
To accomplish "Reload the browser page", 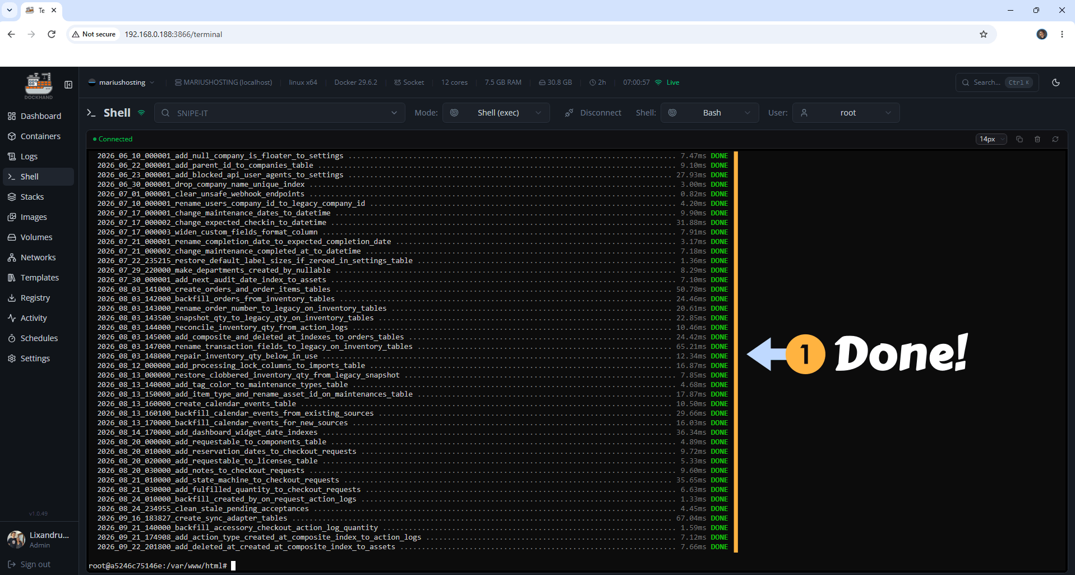I will pos(52,34).
